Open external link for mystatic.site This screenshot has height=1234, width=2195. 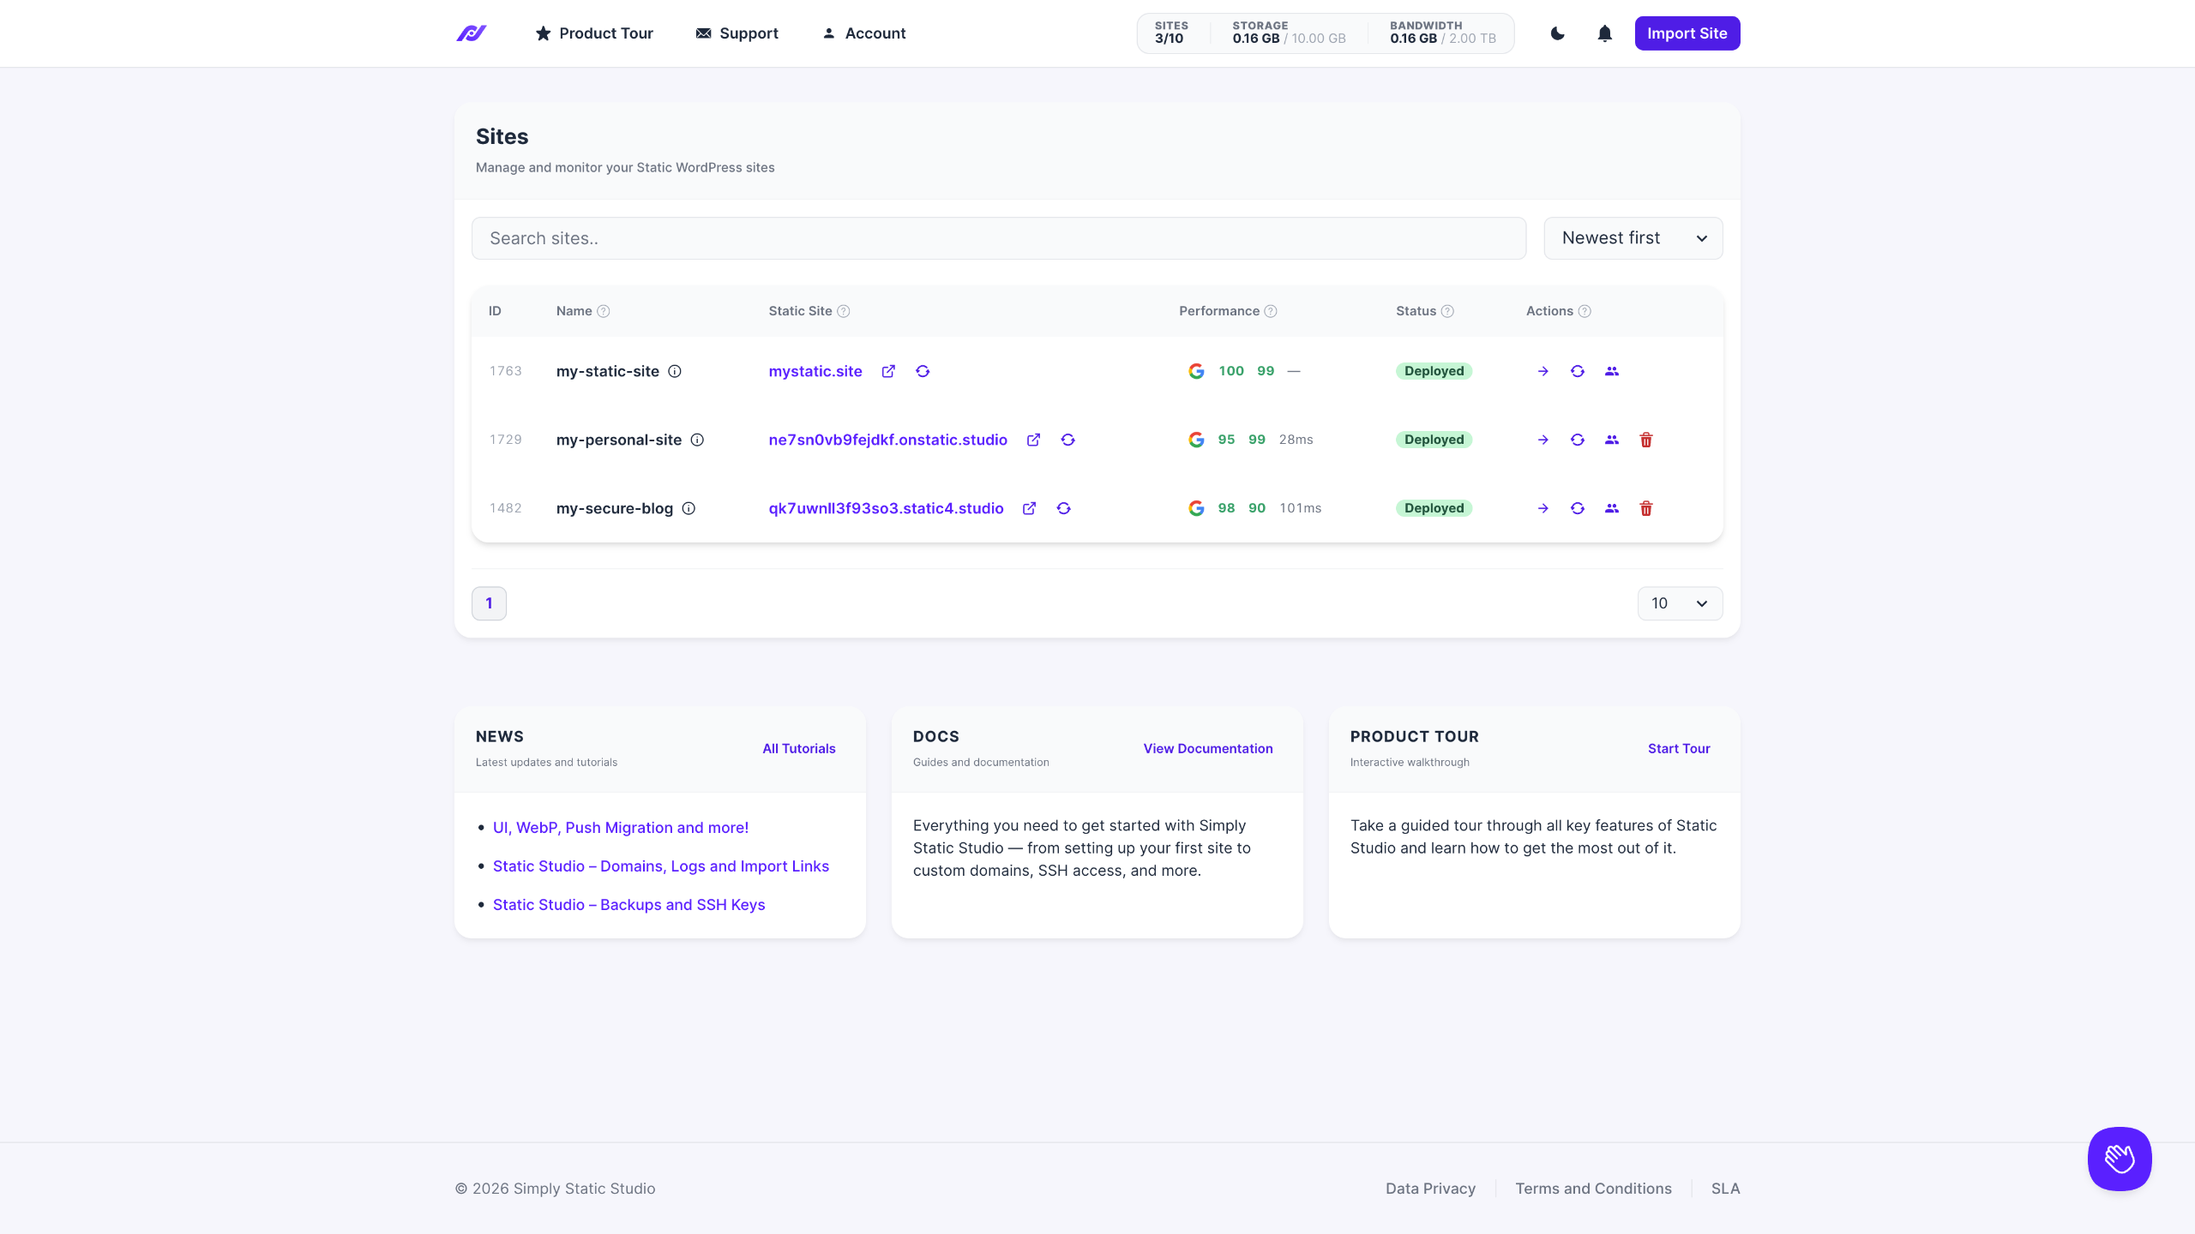pos(888,371)
